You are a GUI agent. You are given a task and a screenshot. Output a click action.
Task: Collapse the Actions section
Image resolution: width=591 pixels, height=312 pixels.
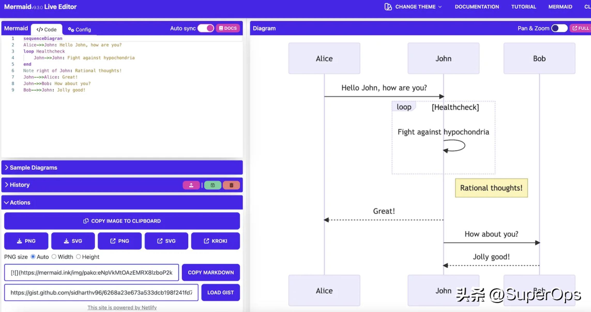(20, 202)
